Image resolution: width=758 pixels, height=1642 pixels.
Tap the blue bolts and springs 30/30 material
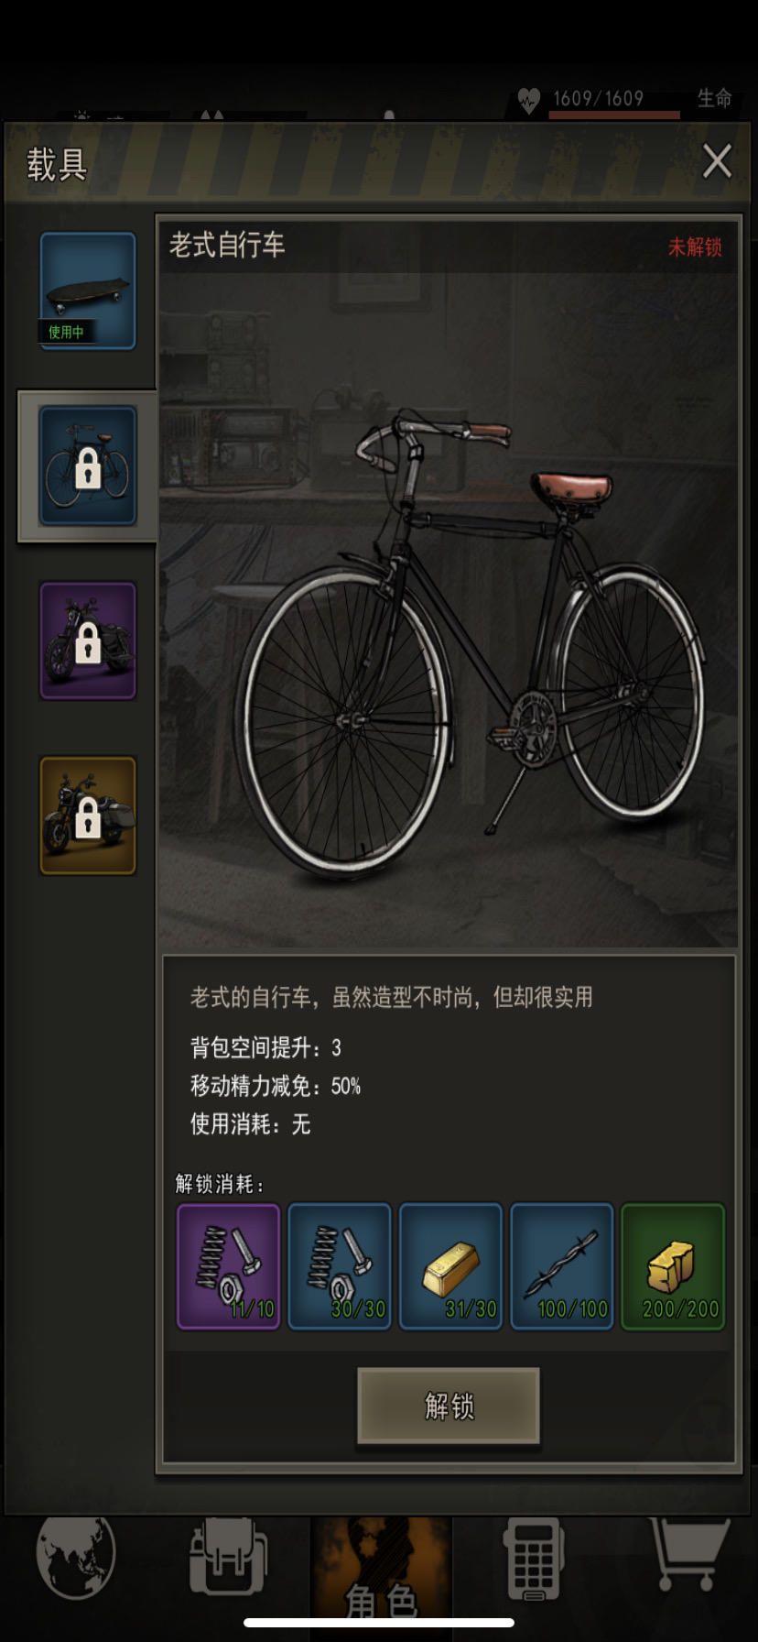click(x=340, y=1266)
